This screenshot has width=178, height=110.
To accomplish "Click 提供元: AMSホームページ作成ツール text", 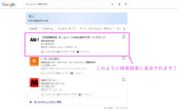I will (59, 47).
